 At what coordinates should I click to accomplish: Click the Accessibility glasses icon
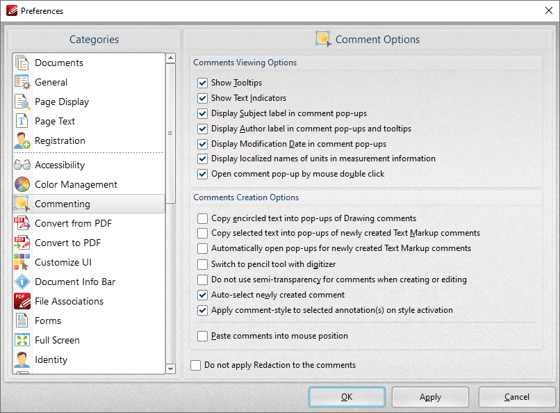22,165
